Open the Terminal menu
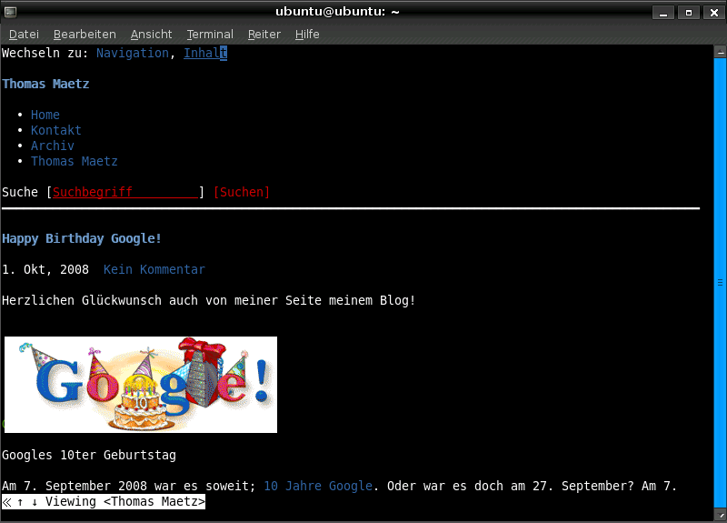The height and width of the screenshot is (523, 727). tap(210, 35)
